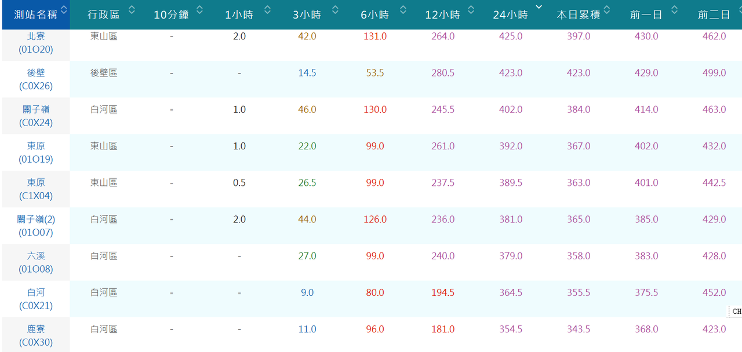The width and height of the screenshot is (742, 352).
Task: Sort by 6小時 column arrows
Action: tap(403, 10)
